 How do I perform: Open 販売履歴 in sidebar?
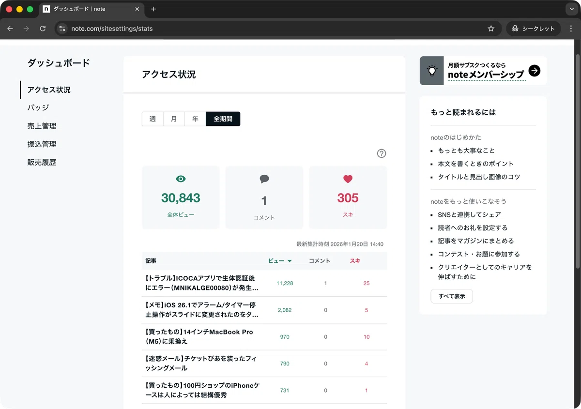42,163
